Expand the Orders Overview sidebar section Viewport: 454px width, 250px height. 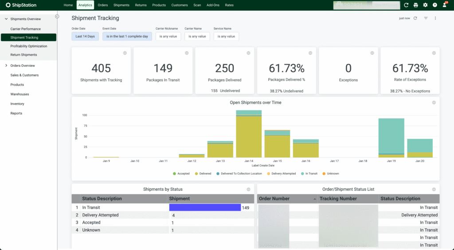pos(22,65)
